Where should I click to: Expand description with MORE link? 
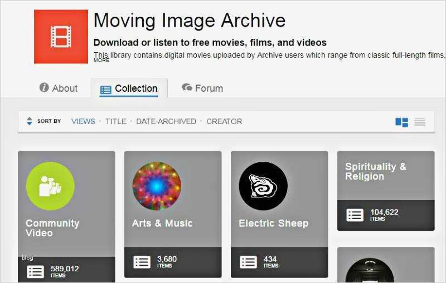(x=101, y=61)
